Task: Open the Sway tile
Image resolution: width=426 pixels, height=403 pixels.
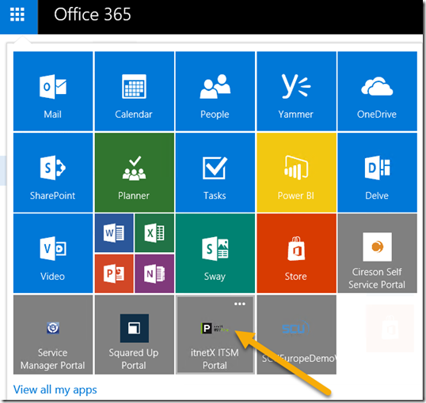Action: 215,254
